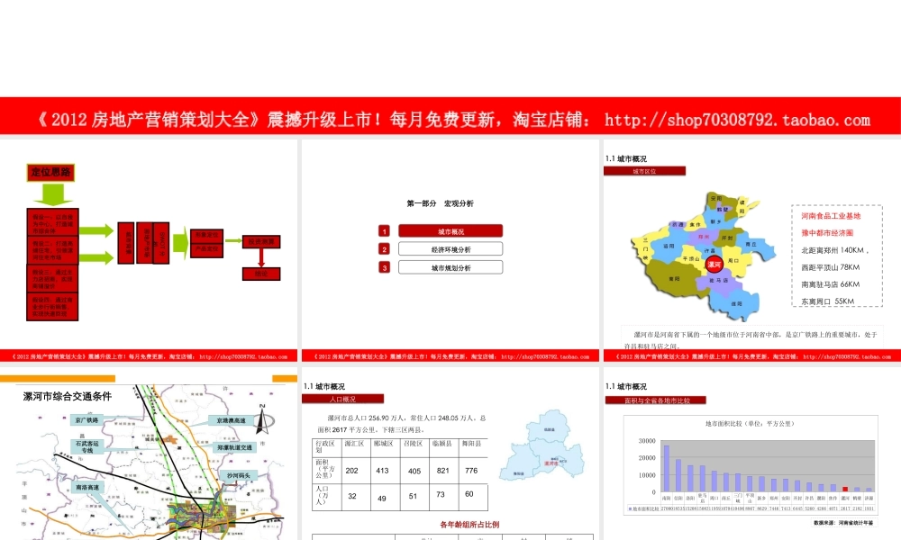
Task: Click the 郾城区 column header
Action: 383,444
